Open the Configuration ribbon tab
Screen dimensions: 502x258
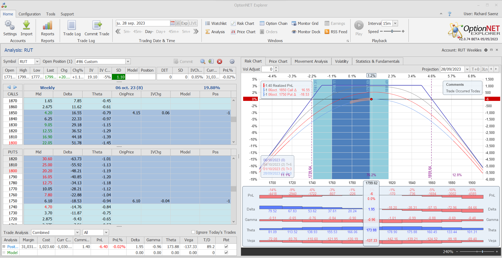click(x=29, y=14)
